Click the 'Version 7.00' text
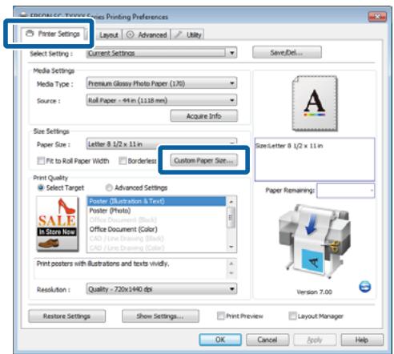The width and height of the screenshot is (394, 354). pos(315,292)
